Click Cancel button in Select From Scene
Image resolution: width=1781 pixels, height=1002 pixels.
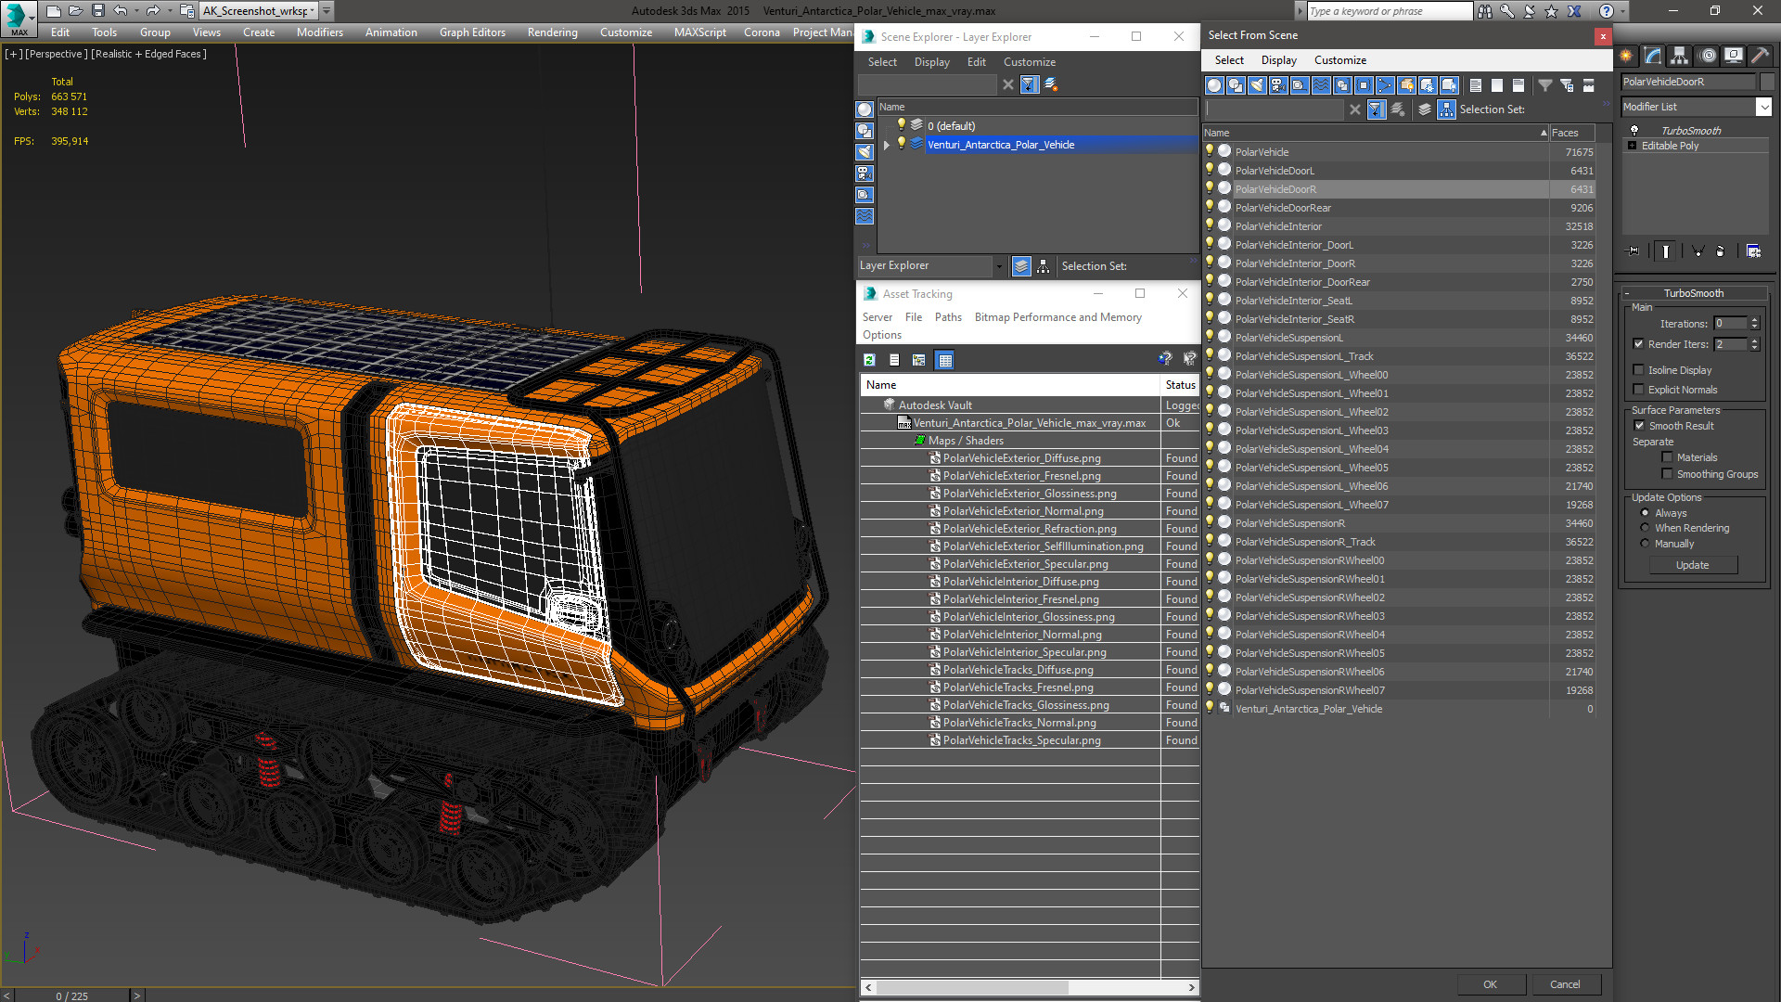click(x=1565, y=984)
